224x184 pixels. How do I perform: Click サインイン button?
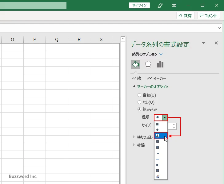pos(139,6)
